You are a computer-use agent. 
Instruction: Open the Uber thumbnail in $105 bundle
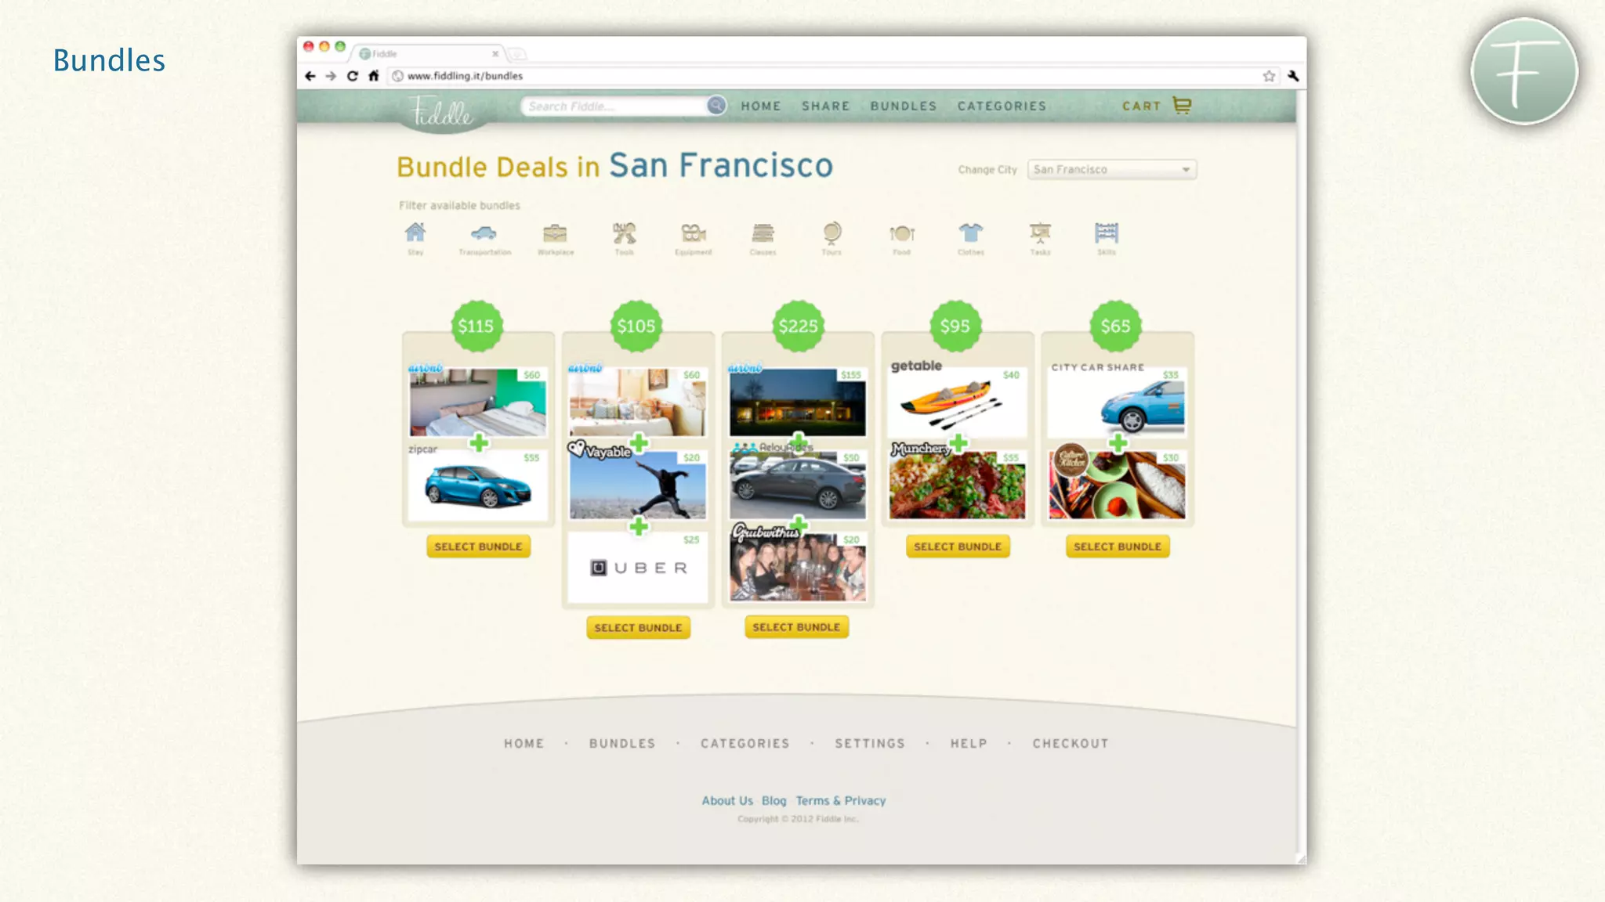(x=638, y=568)
